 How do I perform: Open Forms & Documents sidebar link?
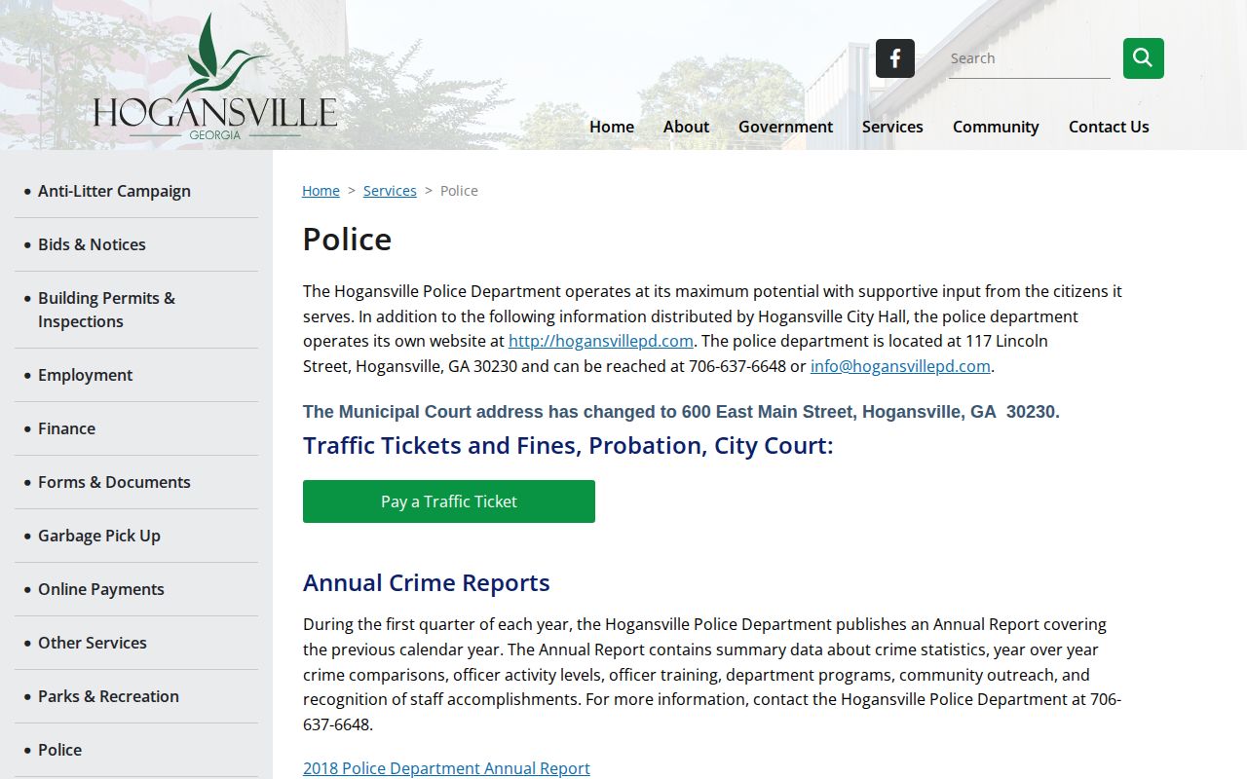click(x=114, y=482)
